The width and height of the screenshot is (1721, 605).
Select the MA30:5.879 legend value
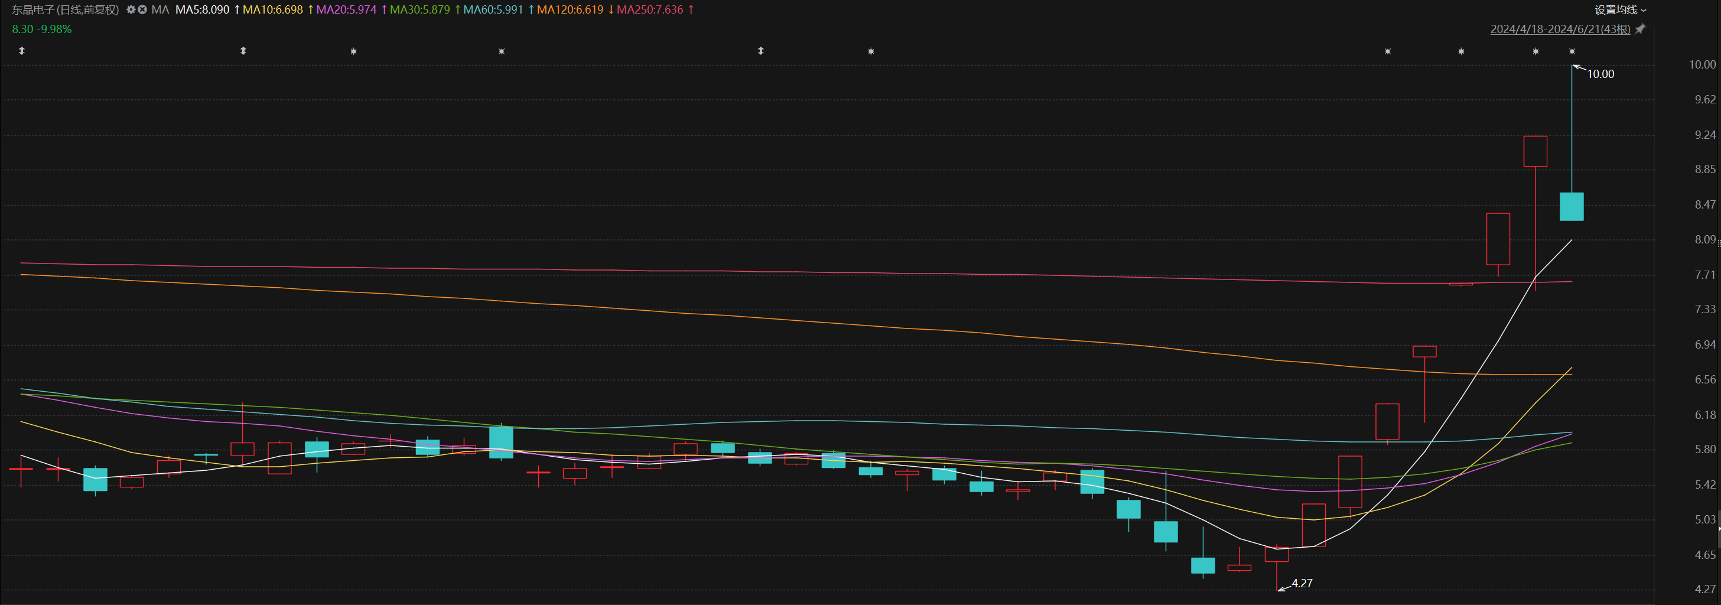(x=419, y=10)
